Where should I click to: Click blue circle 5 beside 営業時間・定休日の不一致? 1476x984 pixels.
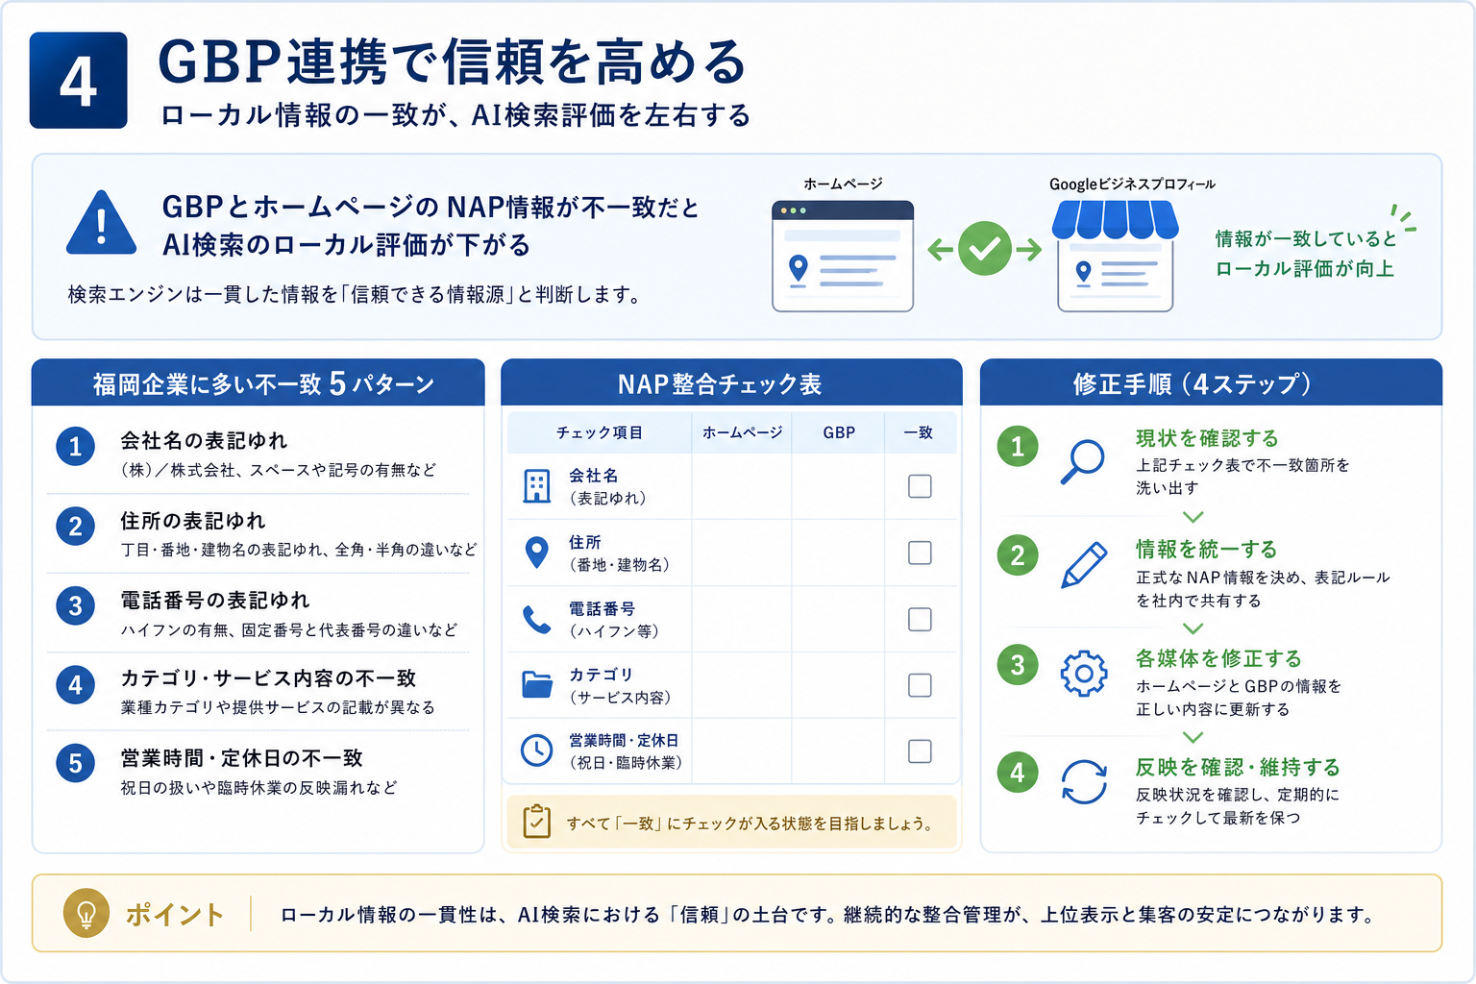point(75,764)
